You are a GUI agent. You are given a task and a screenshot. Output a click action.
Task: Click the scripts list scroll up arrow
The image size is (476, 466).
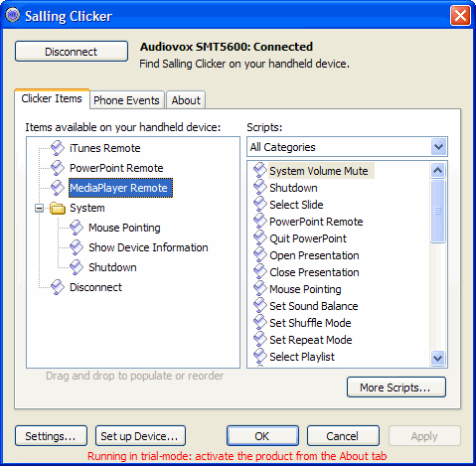pos(438,171)
